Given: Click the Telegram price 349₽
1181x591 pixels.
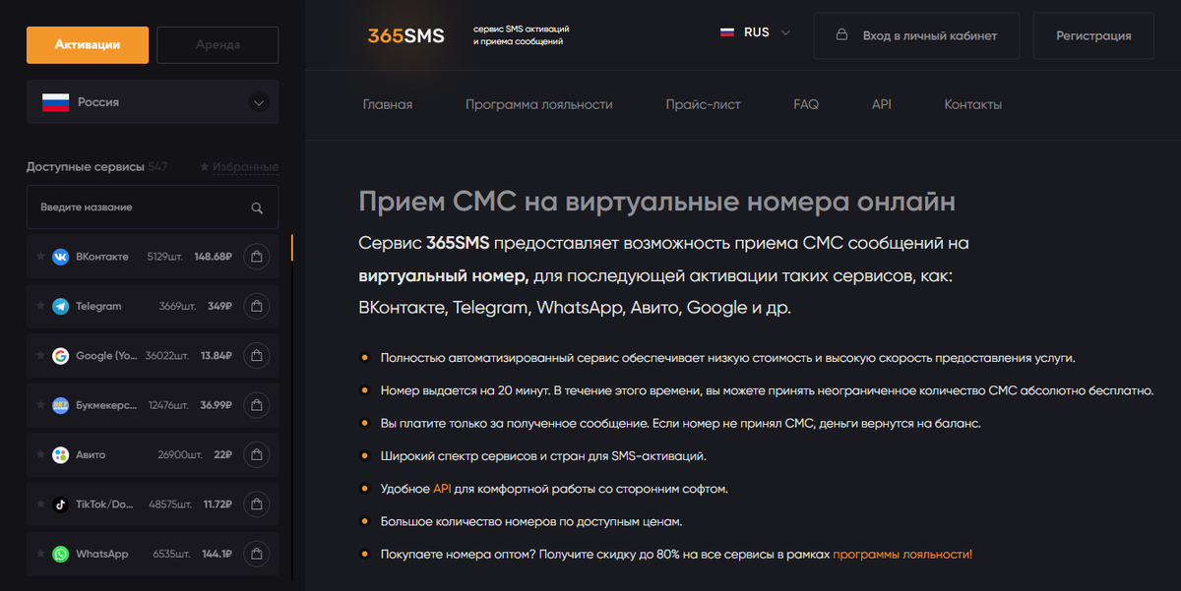Looking at the screenshot, I should (x=219, y=307).
